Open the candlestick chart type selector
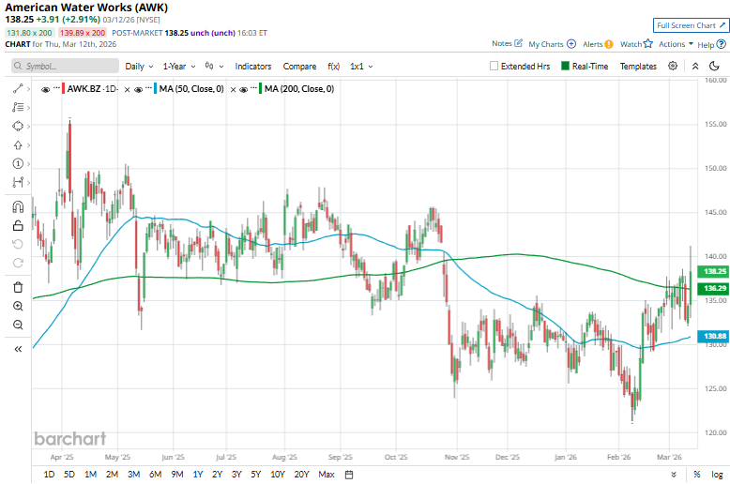This screenshot has width=730, height=484. (214, 66)
